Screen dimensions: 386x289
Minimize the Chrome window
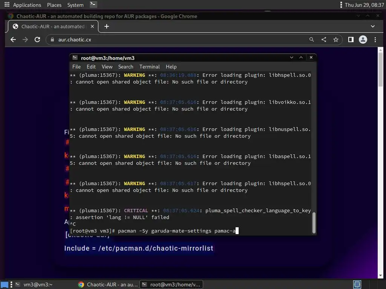358,16
